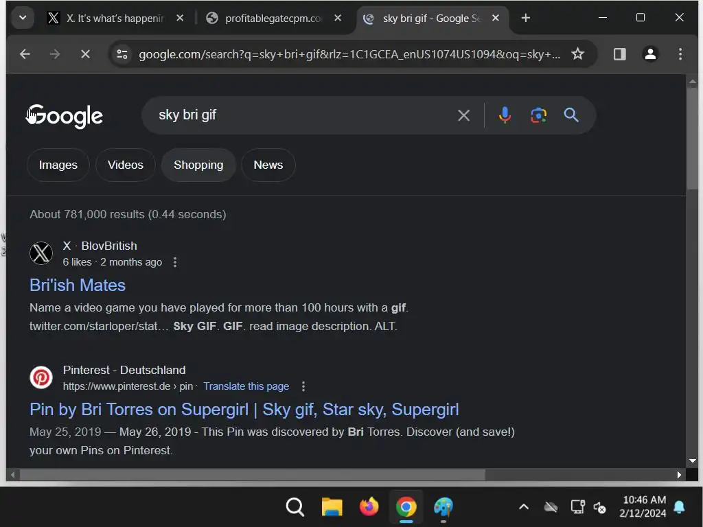The height and width of the screenshot is (527, 703).
Task: Search by image with Google Lens
Action: pos(538,115)
